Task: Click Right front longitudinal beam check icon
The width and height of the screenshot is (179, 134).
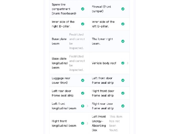Action: coord(83,123)
